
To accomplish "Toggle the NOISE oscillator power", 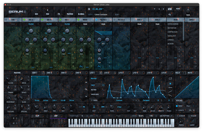I will tap(78, 20).
